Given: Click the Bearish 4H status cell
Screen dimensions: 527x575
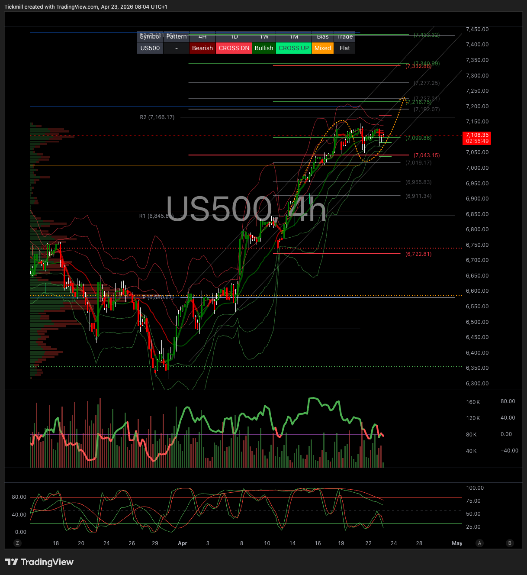Looking at the screenshot, I should (202, 48).
